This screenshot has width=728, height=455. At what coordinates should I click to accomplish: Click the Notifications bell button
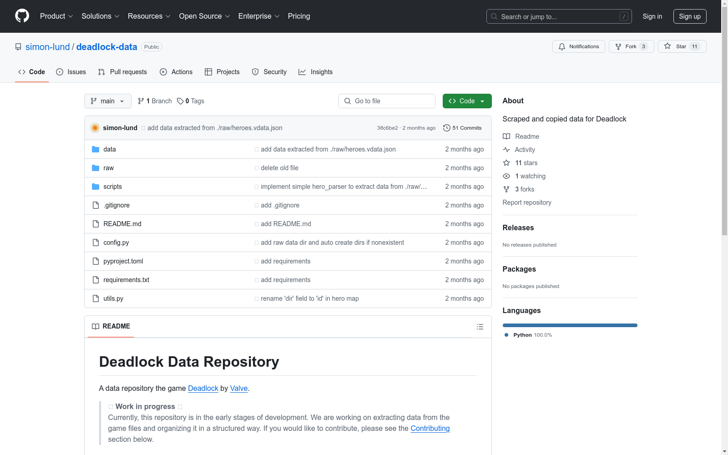[579, 46]
